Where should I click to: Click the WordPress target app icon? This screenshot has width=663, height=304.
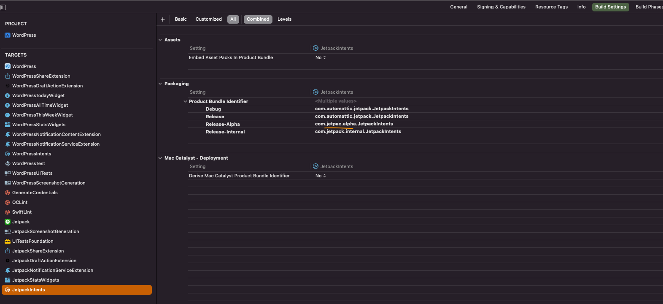[x=8, y=66]
